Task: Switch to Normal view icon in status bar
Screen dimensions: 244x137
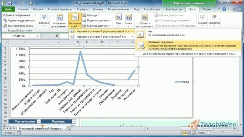Action: coord(185,133)
